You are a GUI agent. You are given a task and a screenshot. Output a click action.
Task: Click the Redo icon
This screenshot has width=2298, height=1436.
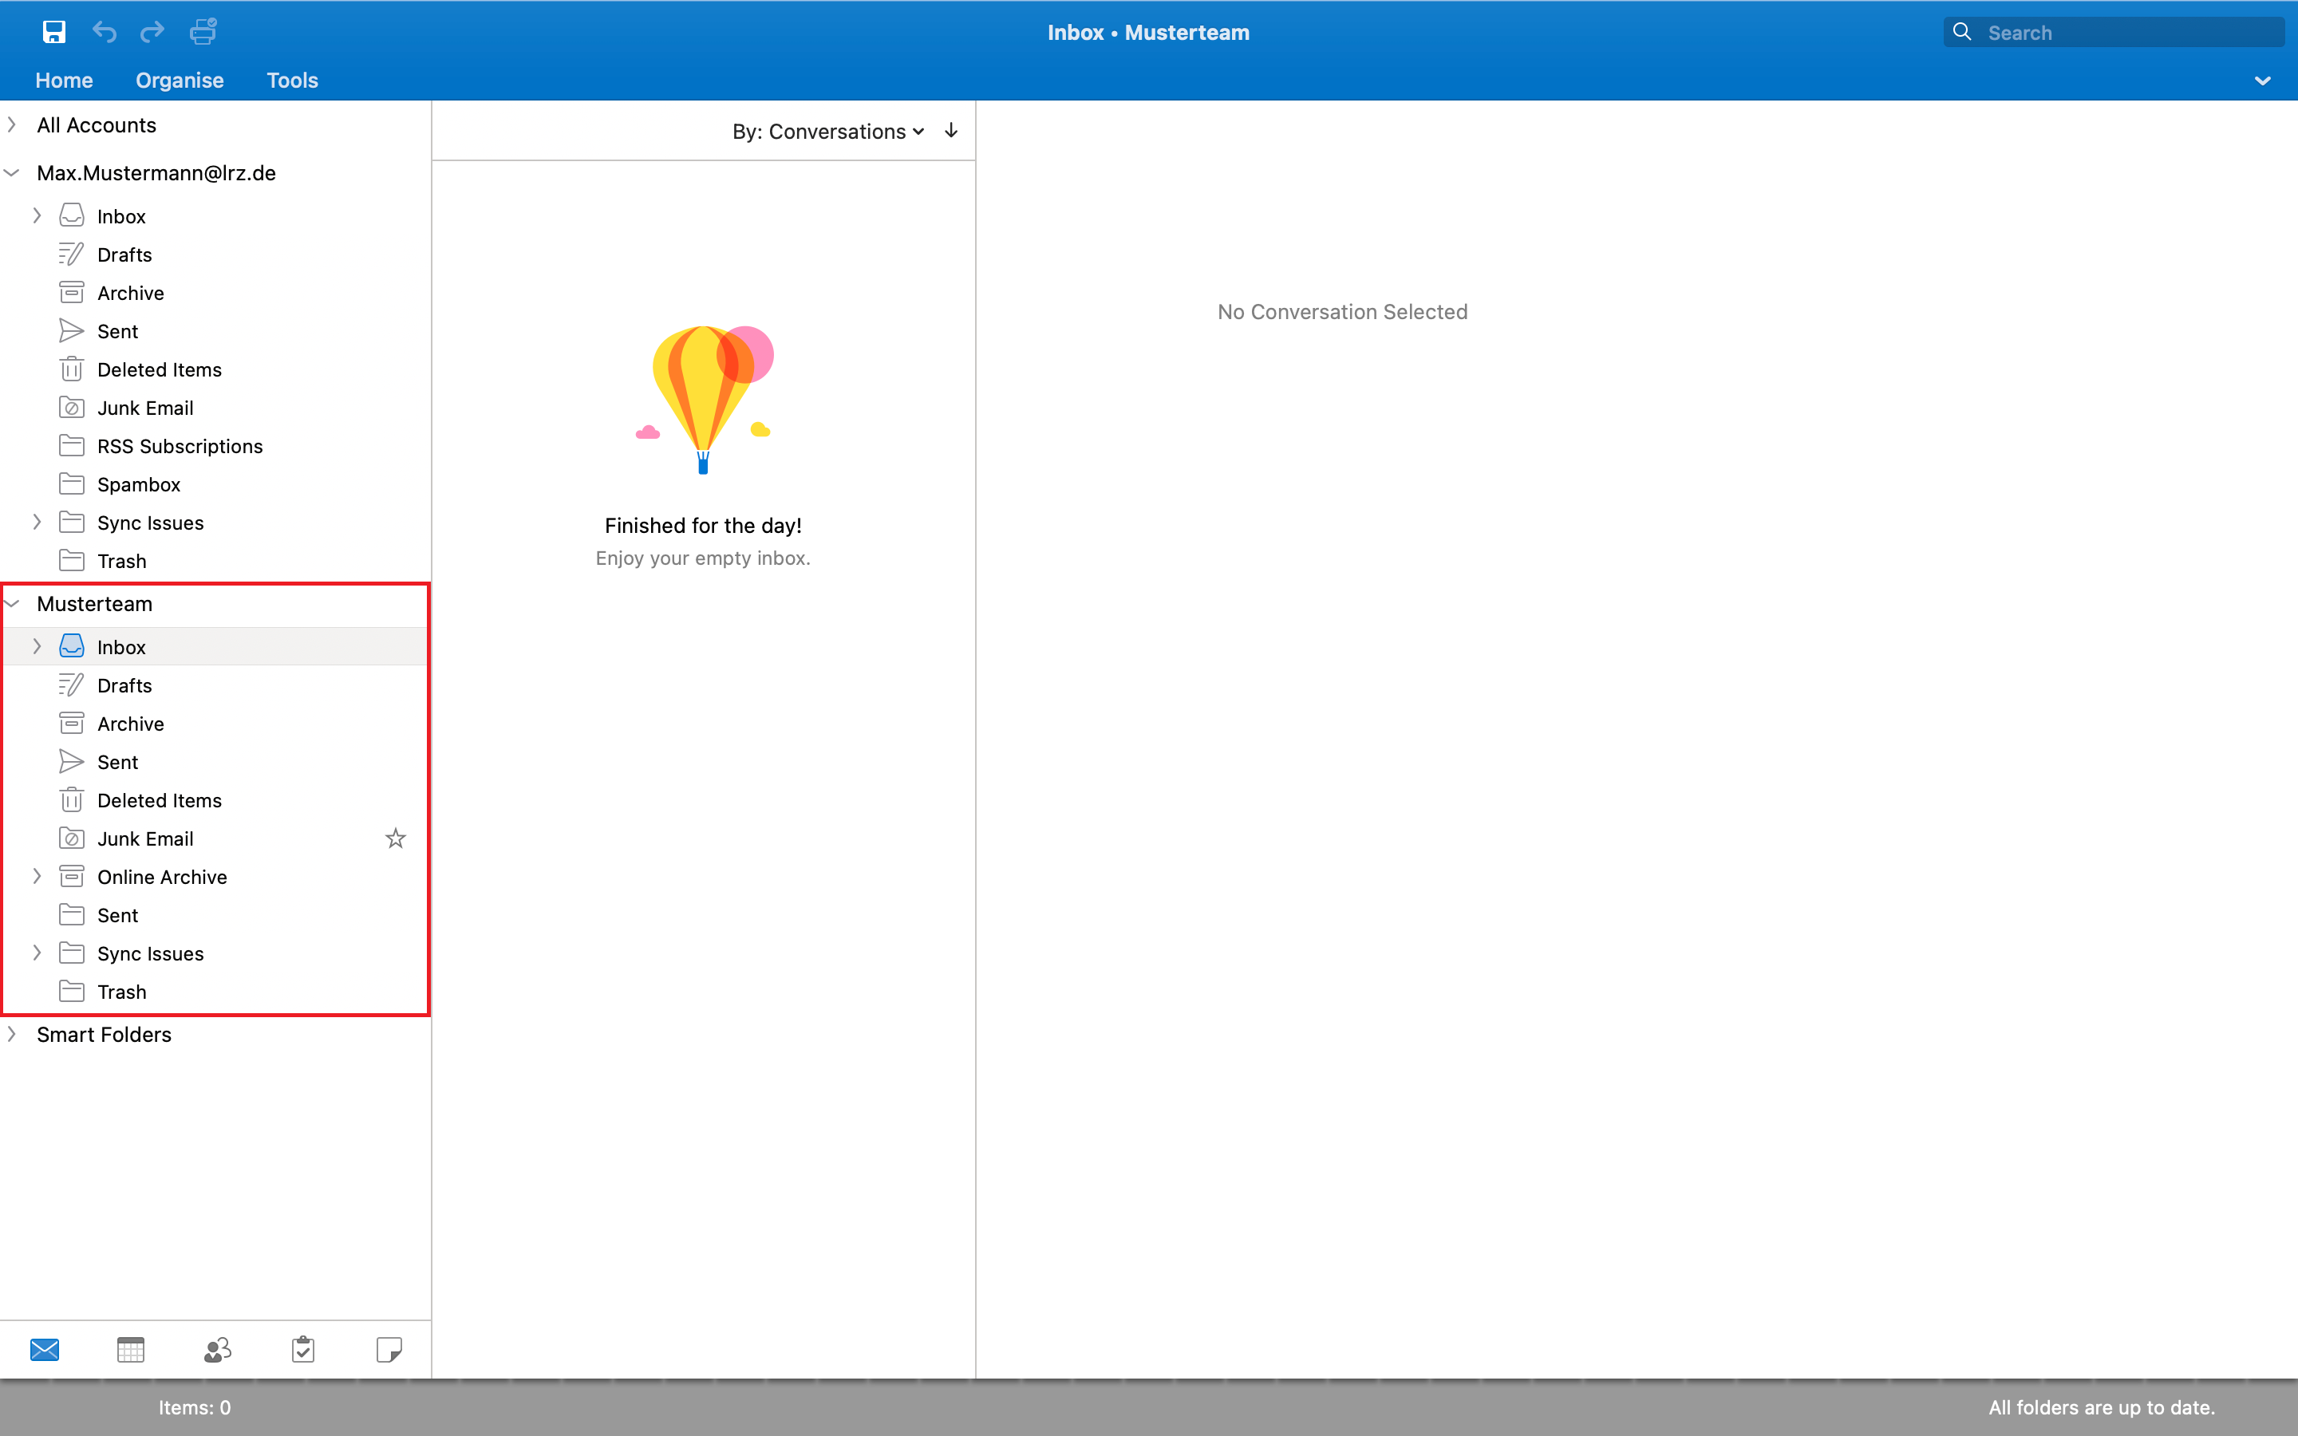(152, 31)
